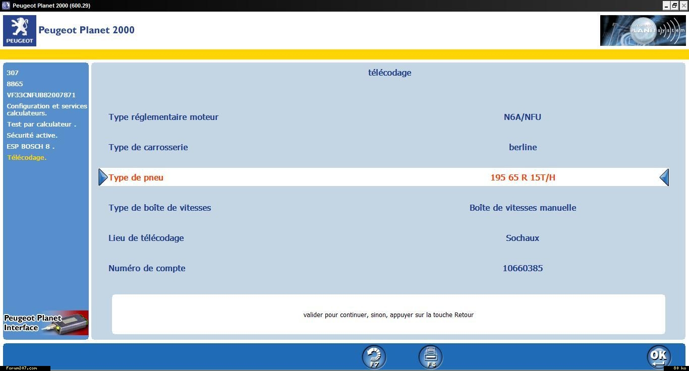Select the Numéro de compte row
689x371 pixels.
(x=383, y=268)
